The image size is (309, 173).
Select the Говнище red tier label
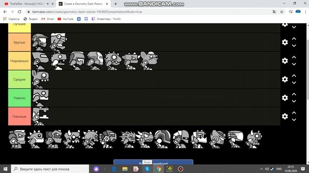(19, 116)
